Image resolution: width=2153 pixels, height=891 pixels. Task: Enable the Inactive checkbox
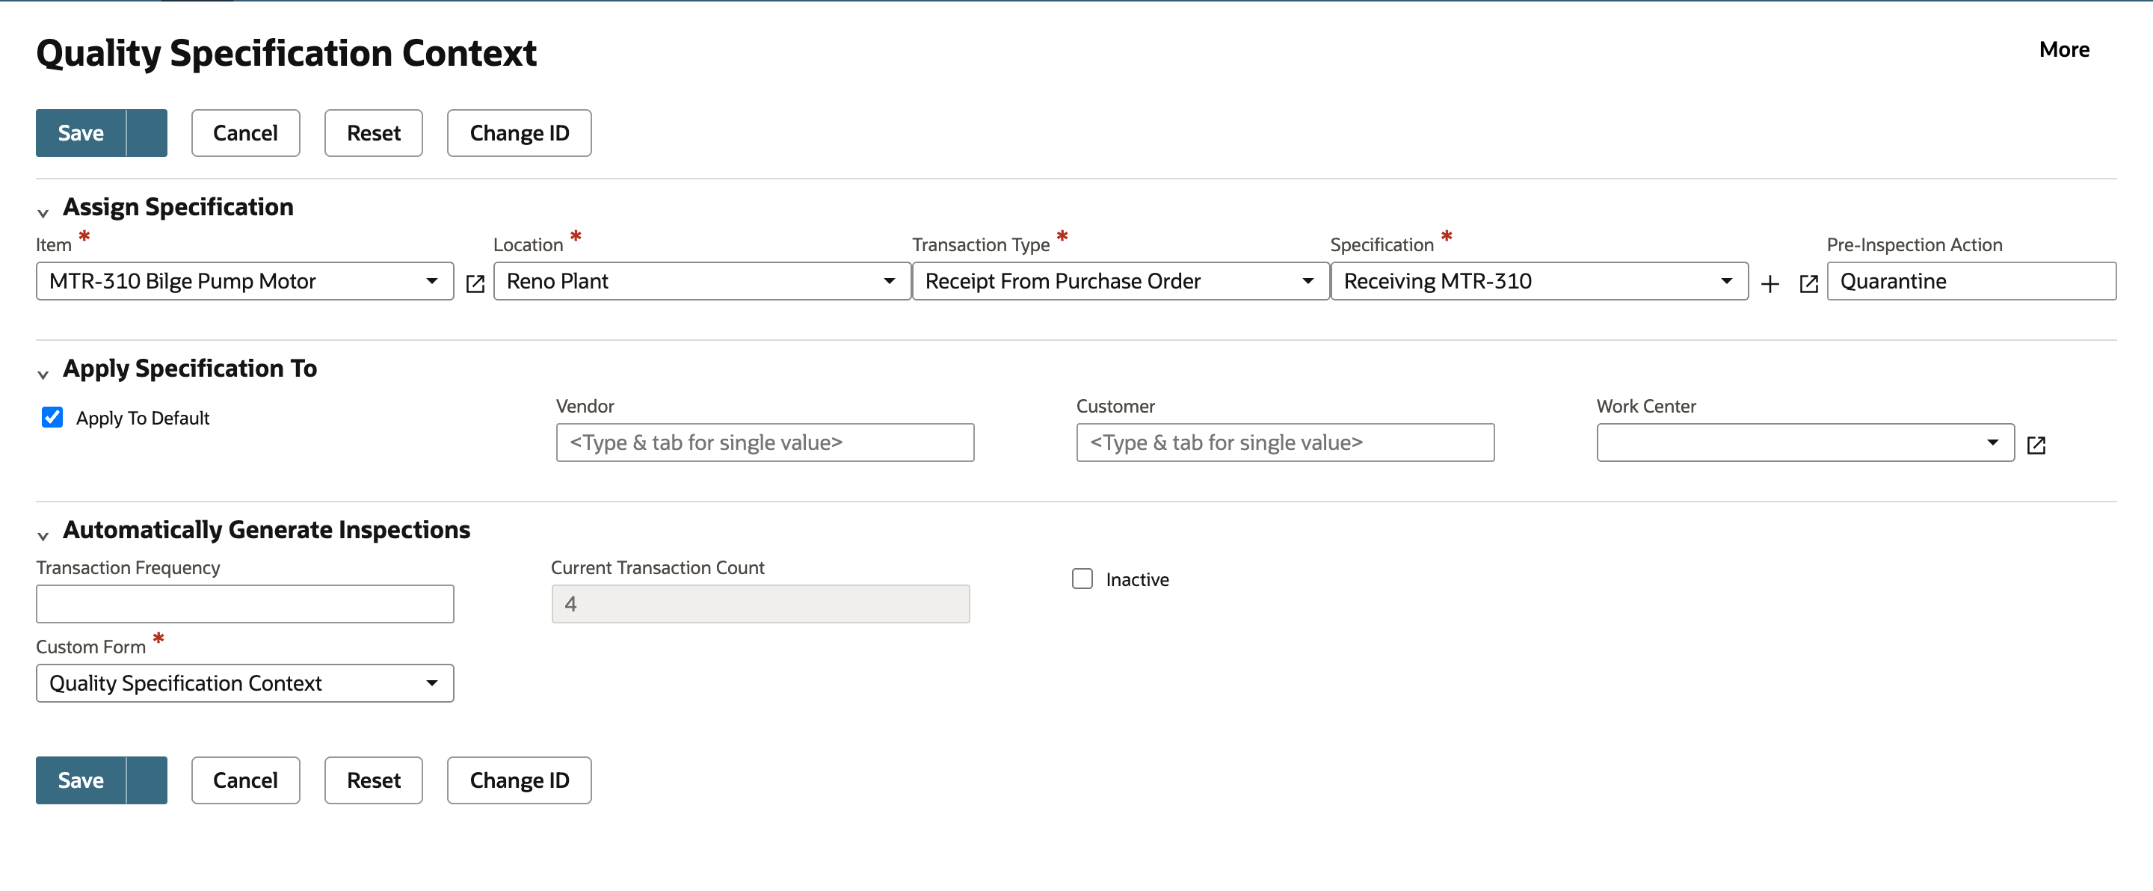click(1082, 579)
